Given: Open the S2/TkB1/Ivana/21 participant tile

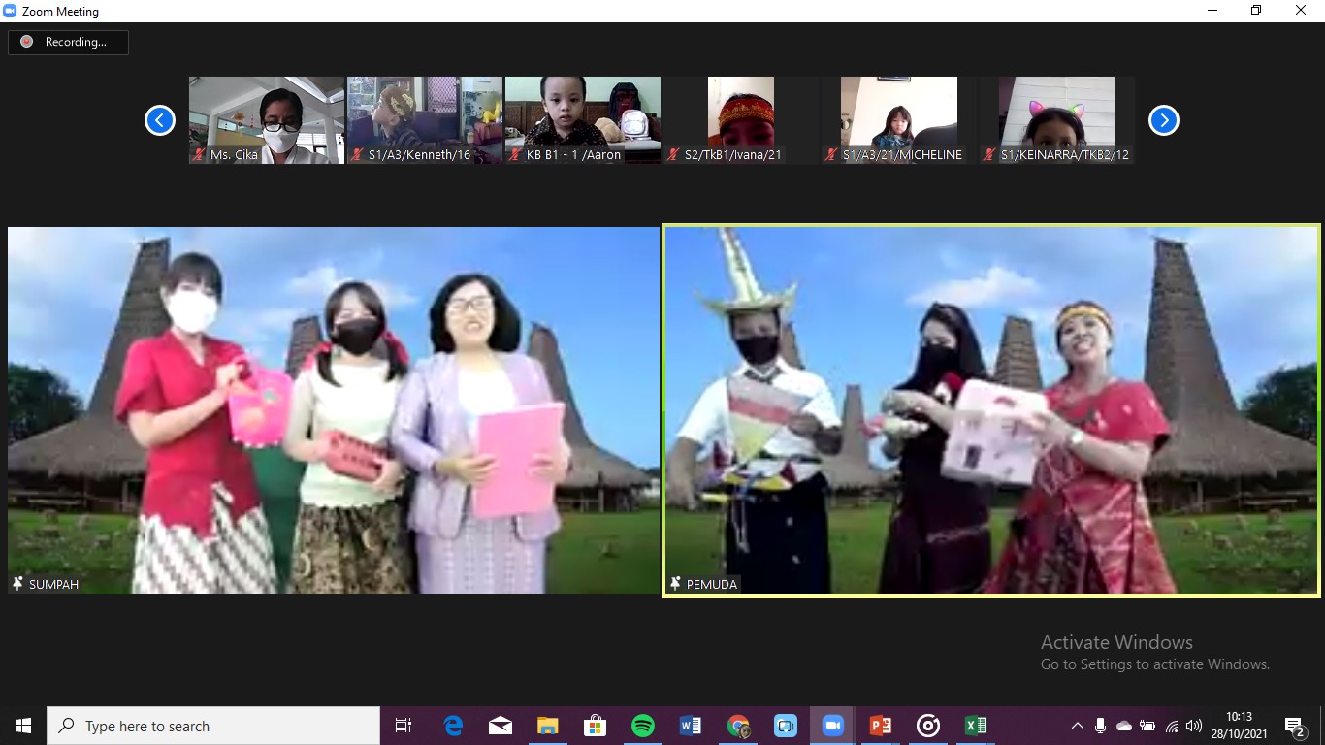Looking at the screenshot, I should (x=741, y=119).
